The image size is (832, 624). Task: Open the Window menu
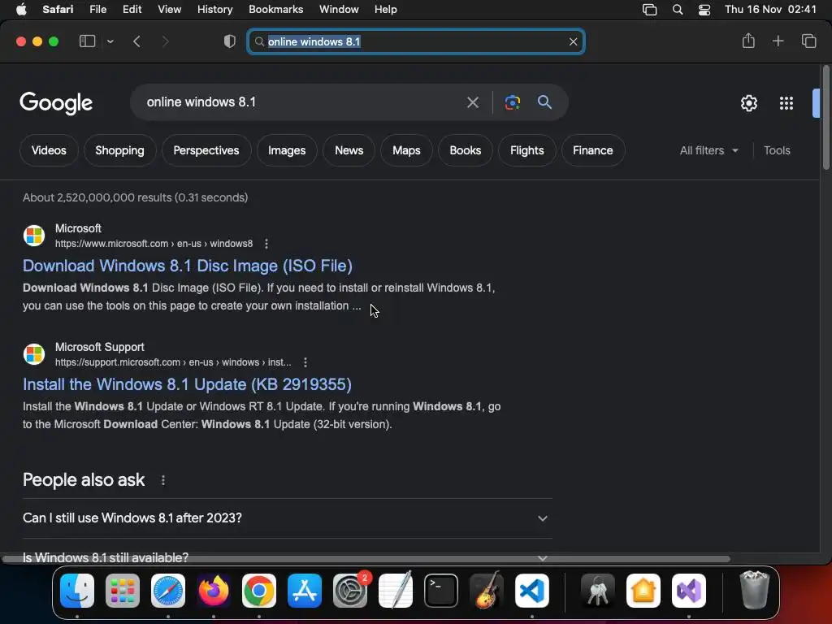[339, 10]
